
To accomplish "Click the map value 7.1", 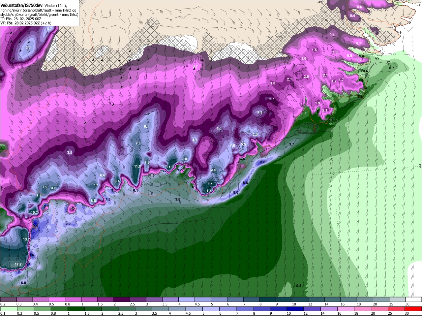I will point(138,143).
